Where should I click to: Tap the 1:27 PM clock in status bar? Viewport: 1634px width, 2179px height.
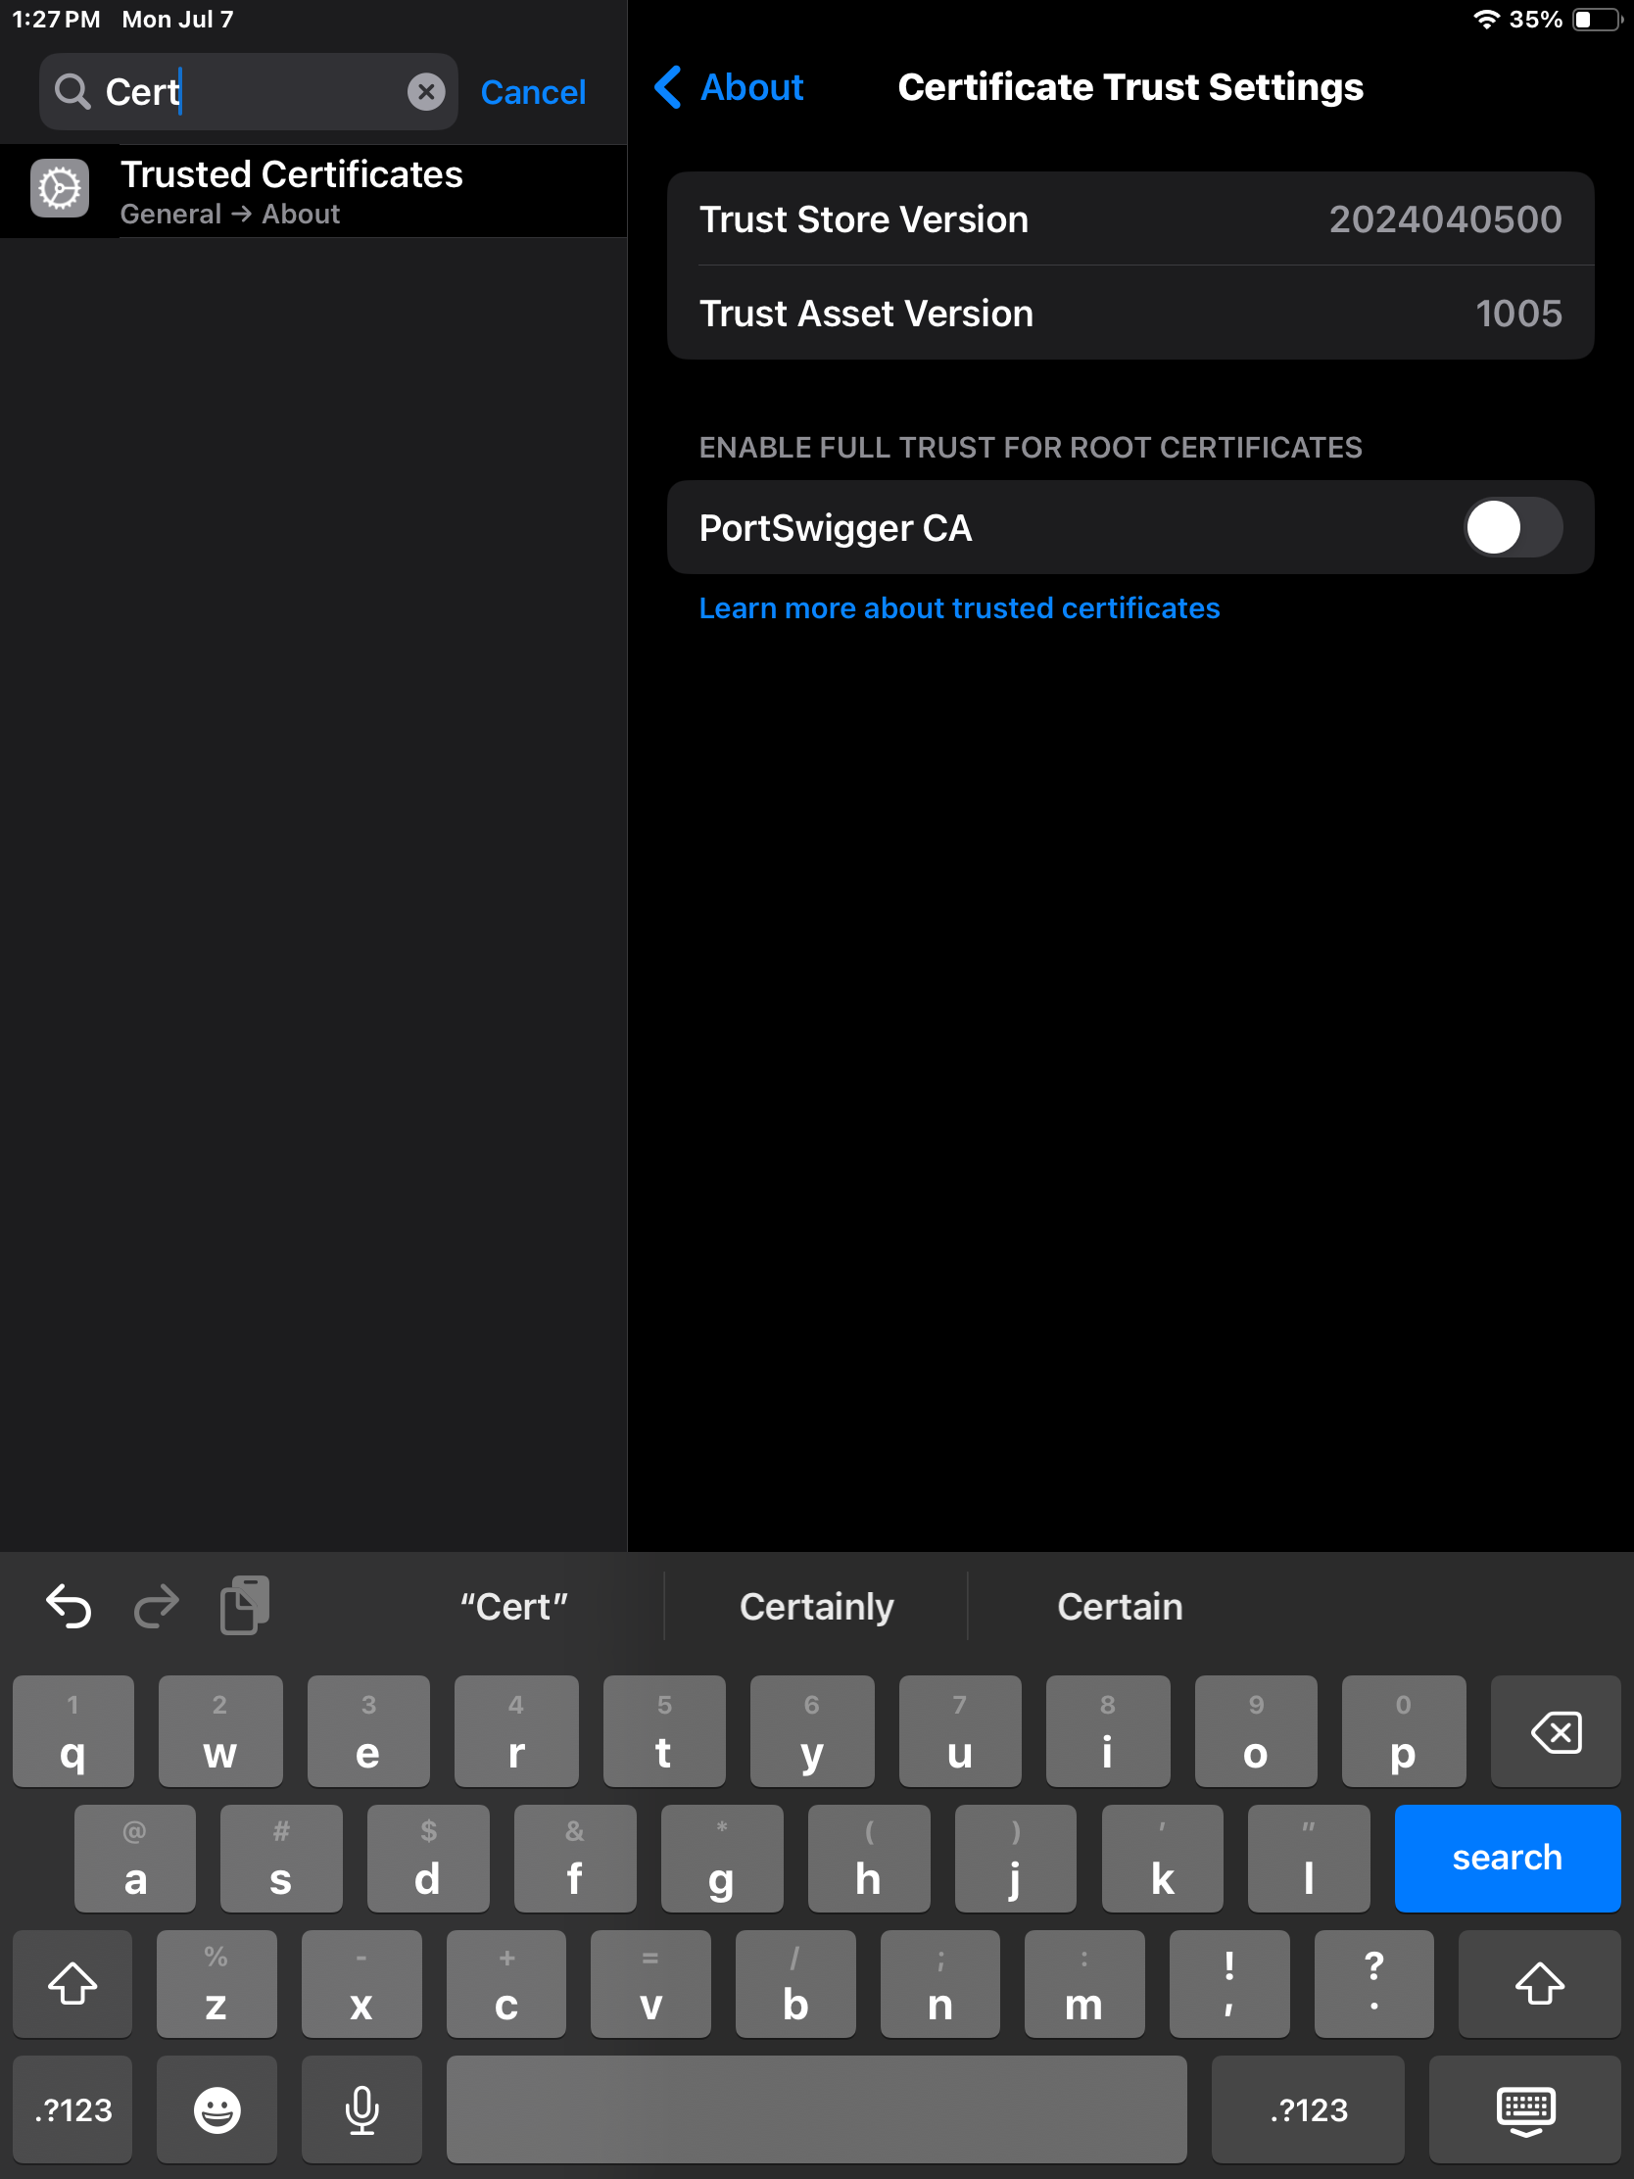point(56,20)
